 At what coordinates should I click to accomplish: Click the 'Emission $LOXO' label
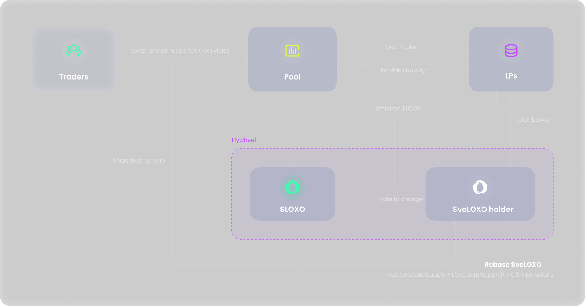point(398,108)
